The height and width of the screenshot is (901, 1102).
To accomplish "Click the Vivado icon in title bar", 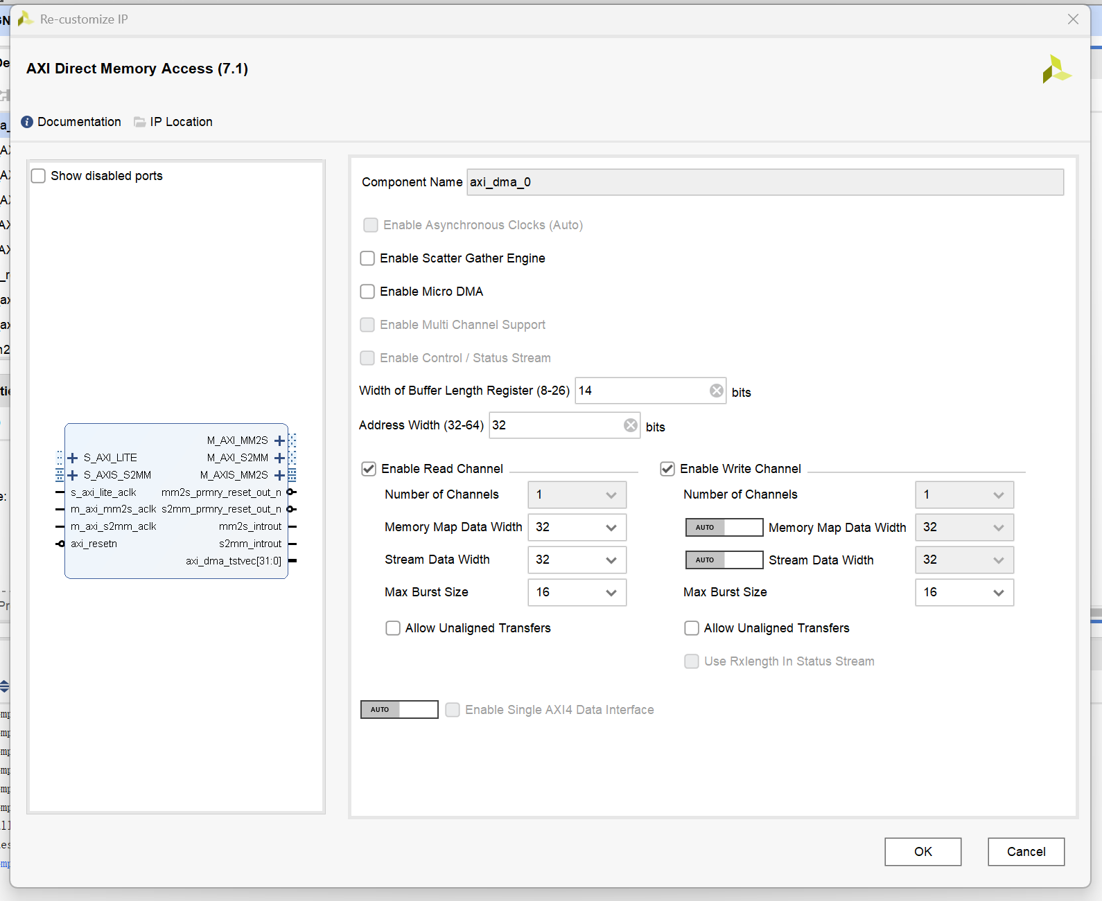I will (26, 19).
